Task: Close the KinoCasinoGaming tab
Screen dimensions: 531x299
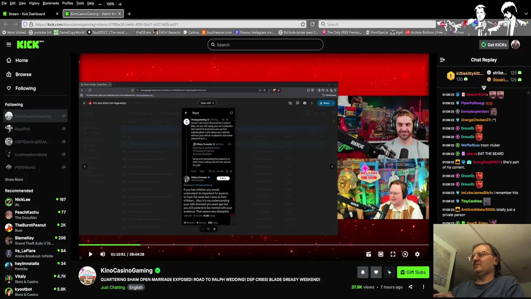Action: (119, 14)
